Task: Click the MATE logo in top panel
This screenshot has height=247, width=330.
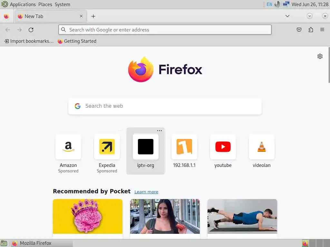Action: [5, 4]
